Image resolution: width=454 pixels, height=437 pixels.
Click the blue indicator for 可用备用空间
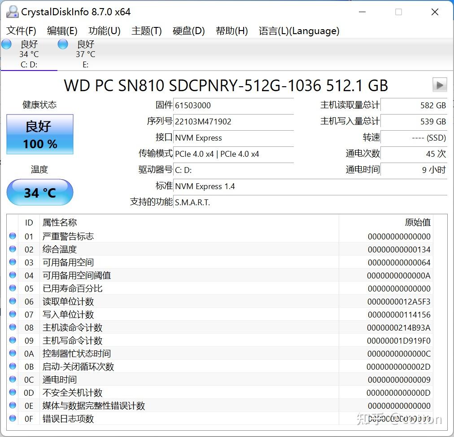pyautogui.click(x=12, y=262)
